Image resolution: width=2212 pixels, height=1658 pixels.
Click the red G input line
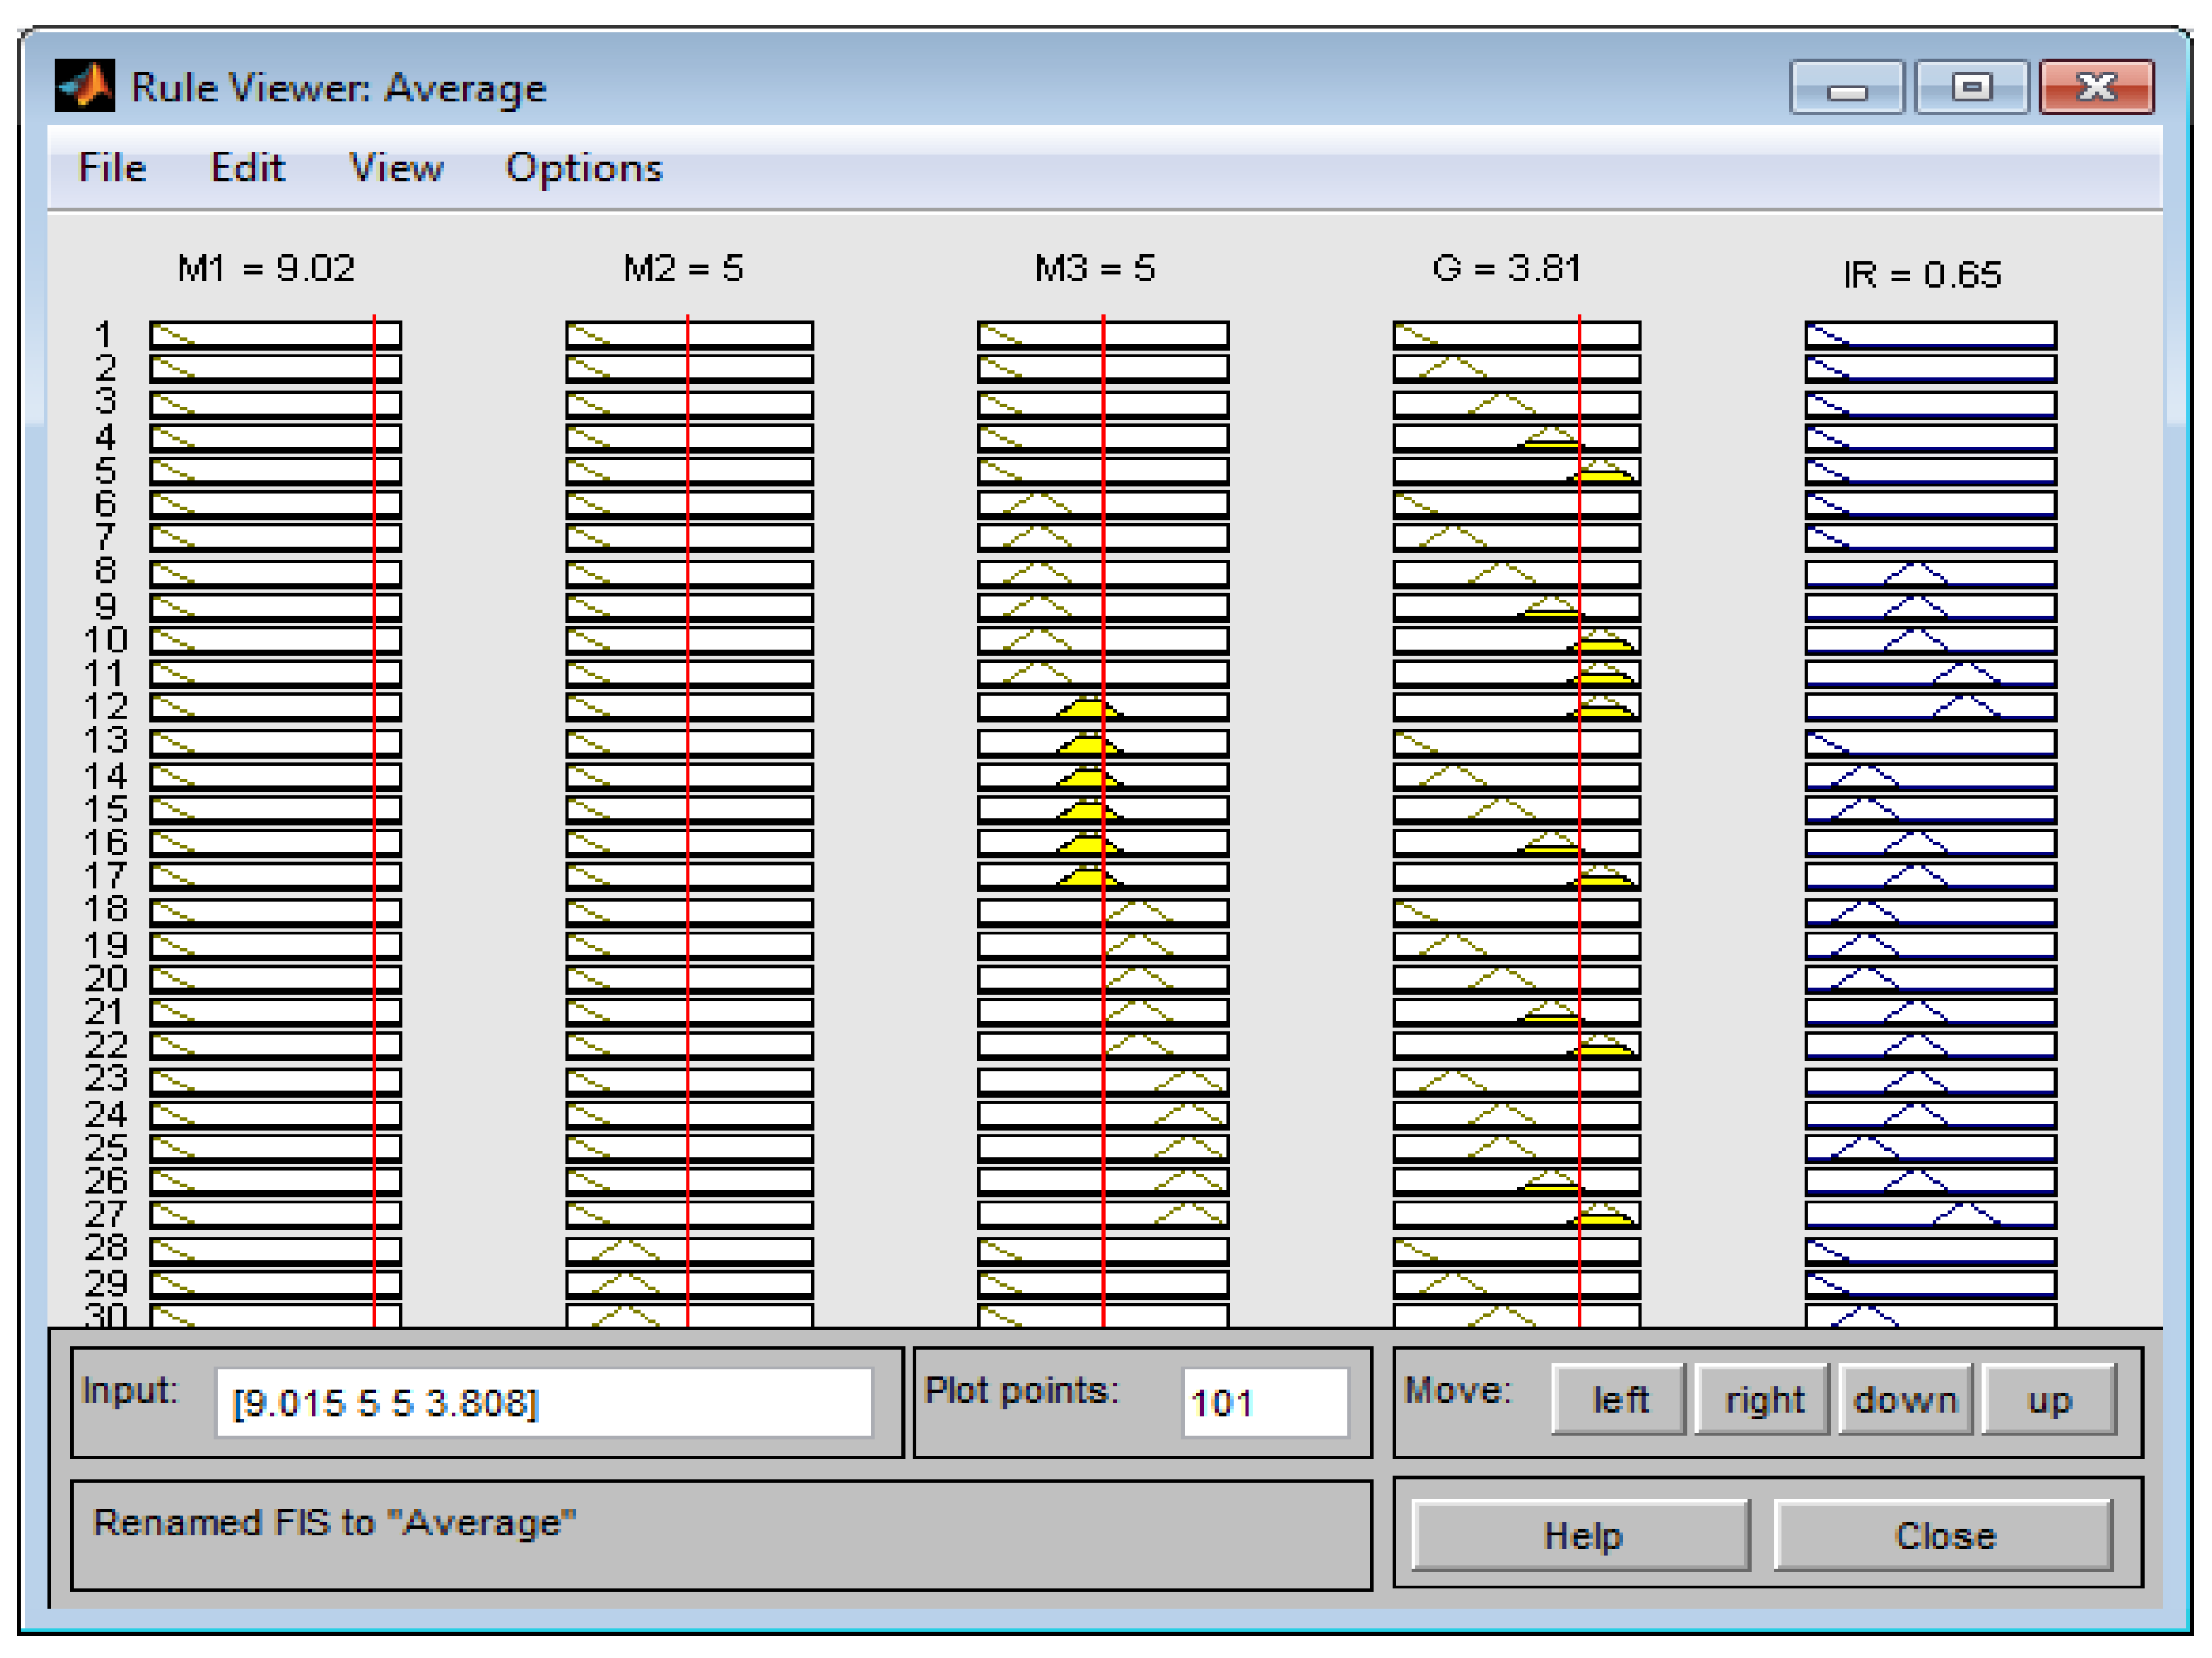click(x=1579, y=820)
